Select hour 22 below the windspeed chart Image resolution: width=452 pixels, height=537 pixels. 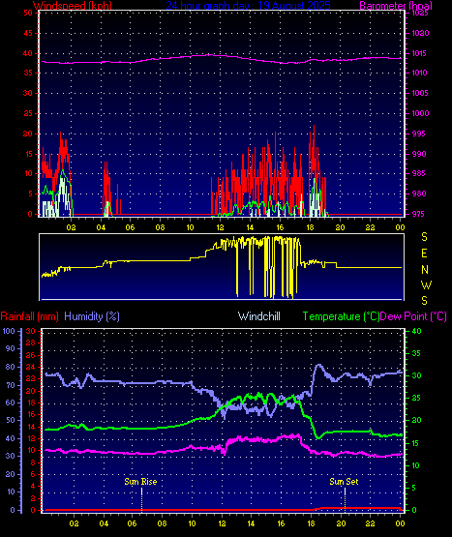[x=370, y=227]
